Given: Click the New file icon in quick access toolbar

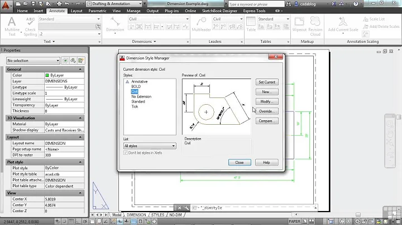Looking at the screenshot, I should coord(18,4).
